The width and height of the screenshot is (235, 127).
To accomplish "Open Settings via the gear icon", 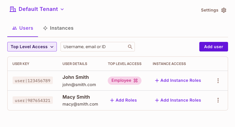I will tap(224, 10).
